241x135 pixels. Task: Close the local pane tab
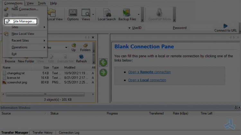pos(93,37)
